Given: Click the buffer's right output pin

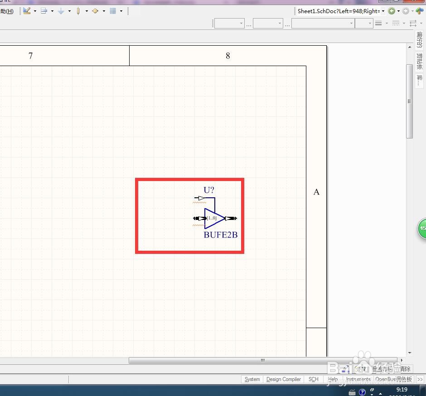Looking at the screenshot, I should pos(231,218).
